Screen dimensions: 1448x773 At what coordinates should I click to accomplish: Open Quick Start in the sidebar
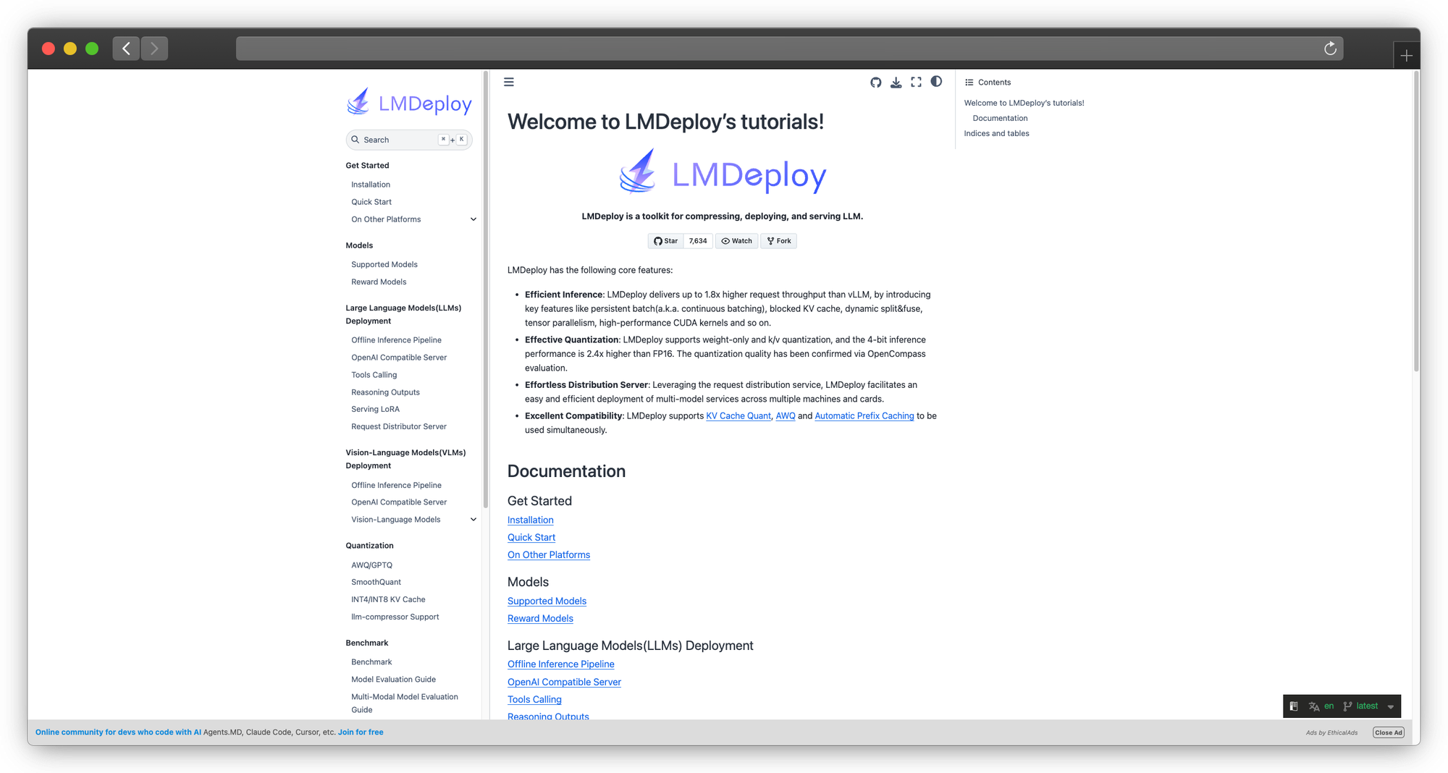(371, 202)
